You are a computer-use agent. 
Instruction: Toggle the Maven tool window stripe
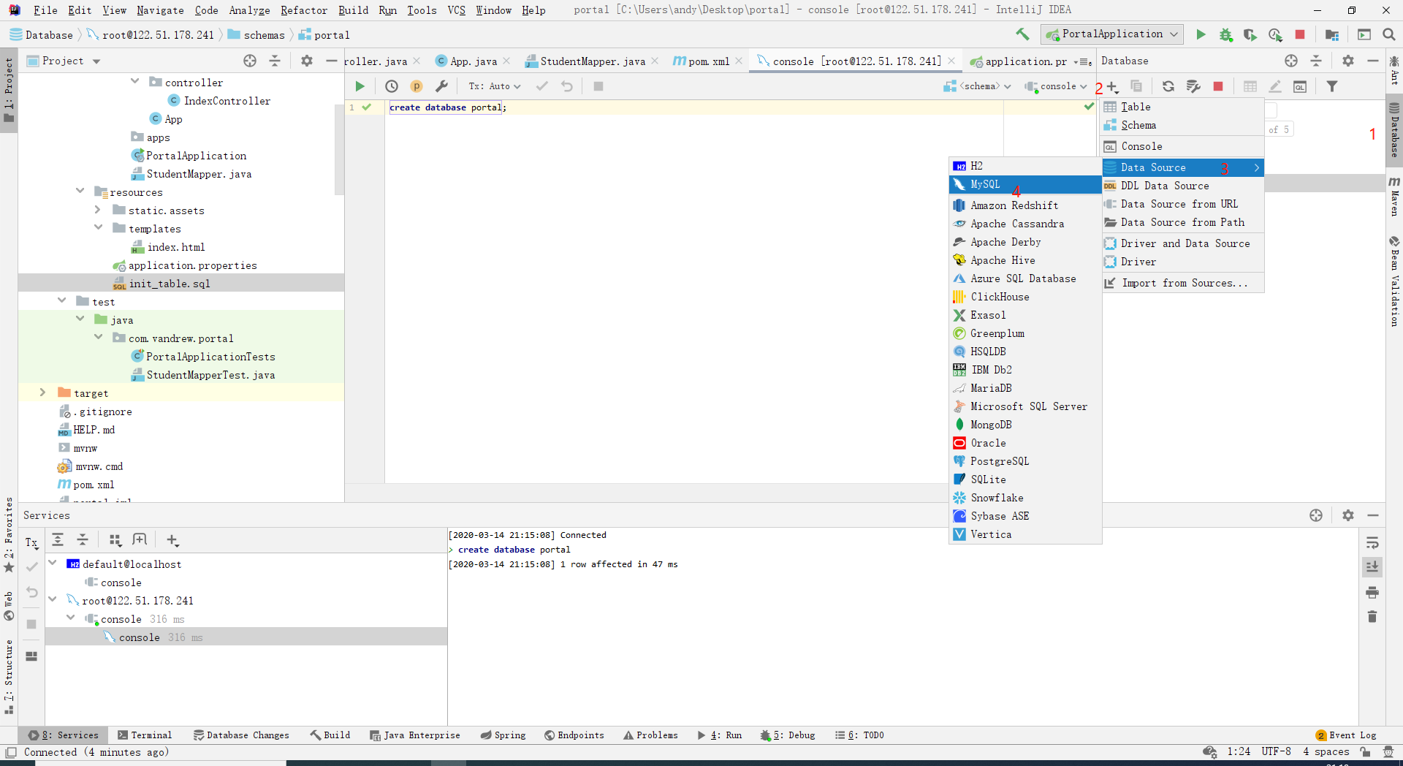[1394, 196]
